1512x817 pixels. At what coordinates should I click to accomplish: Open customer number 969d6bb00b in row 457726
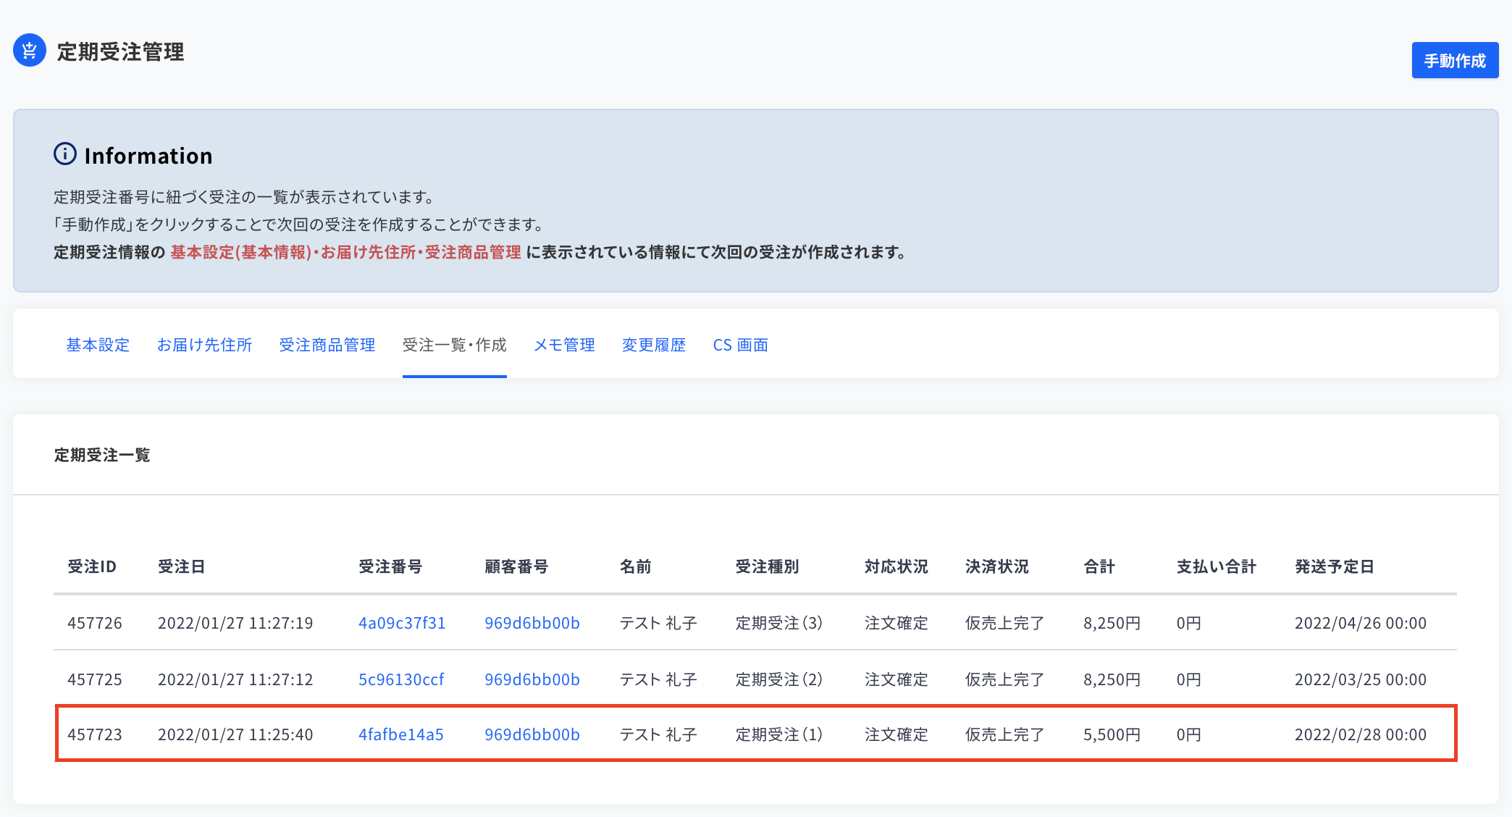point(532,623)
